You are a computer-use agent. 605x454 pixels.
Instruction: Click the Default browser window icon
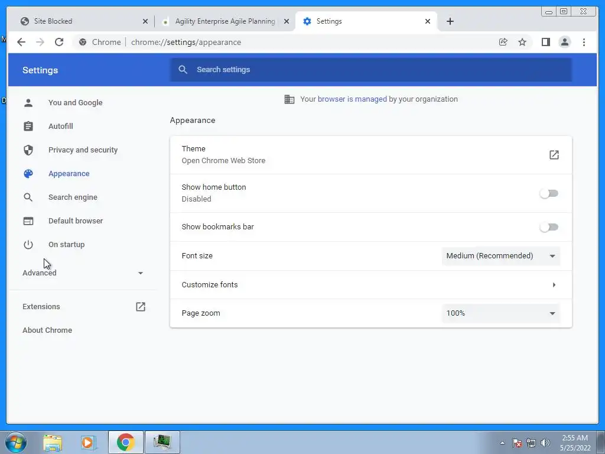(28, 221)
